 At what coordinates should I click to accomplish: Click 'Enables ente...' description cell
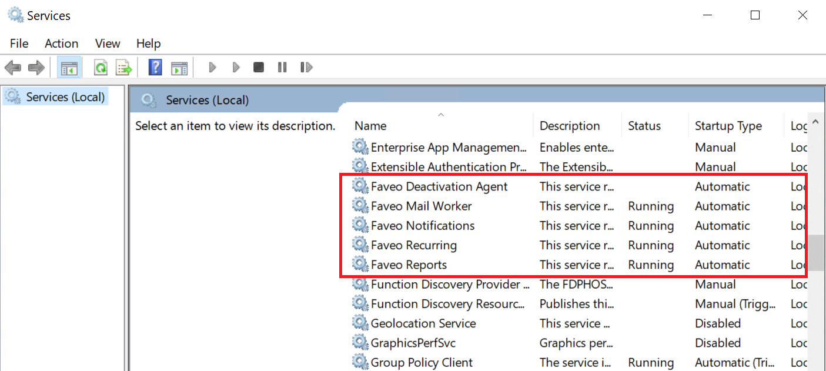[x=577, y=147]
